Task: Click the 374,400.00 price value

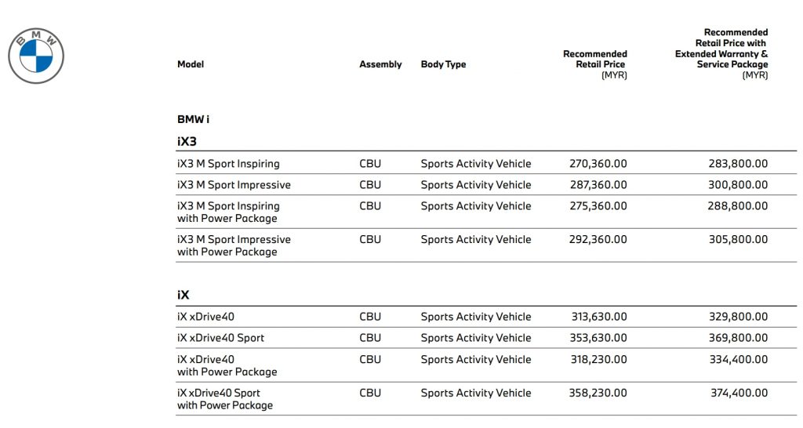Action: click(738, 393)
